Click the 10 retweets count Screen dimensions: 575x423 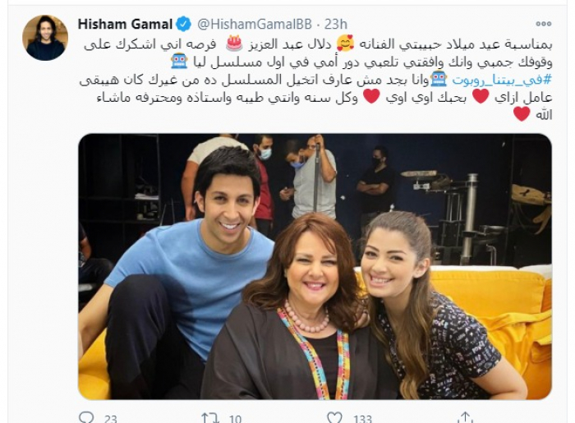(x=235, y=418)
